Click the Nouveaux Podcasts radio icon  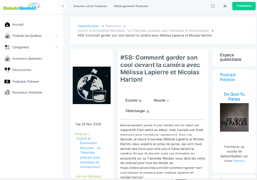tap(7, 92)
